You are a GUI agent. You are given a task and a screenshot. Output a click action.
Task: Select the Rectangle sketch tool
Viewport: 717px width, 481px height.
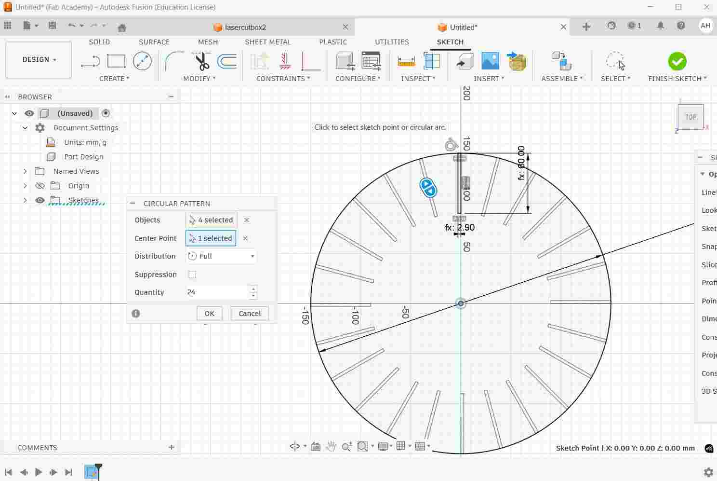[x=116, y=61]
